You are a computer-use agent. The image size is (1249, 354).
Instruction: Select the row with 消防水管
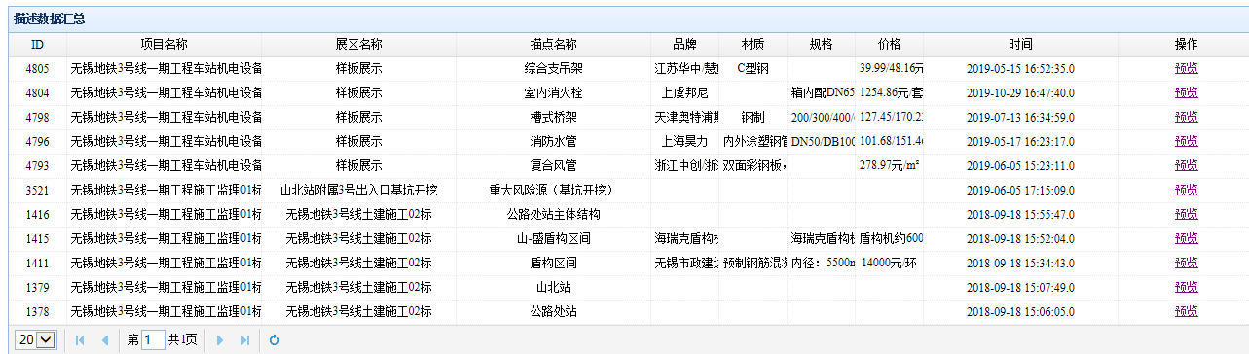click(624, 142)
